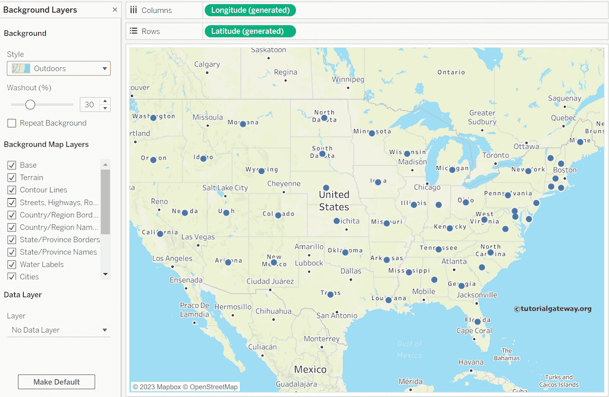The height and width of the screenshot is (397, 609).
Task: Click the North Dakota data point
Action: click(x=324, y=117)
